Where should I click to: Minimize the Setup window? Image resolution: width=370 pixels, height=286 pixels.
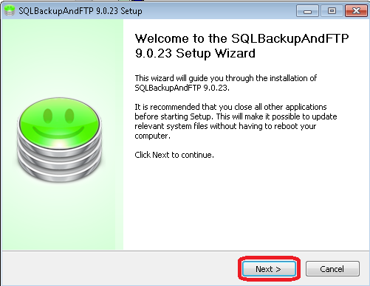(x=307, y=11)
